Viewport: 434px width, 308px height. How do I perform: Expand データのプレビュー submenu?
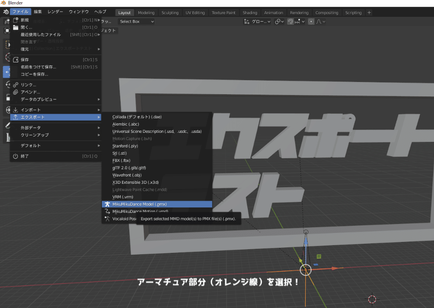click(x=56, y=99)
